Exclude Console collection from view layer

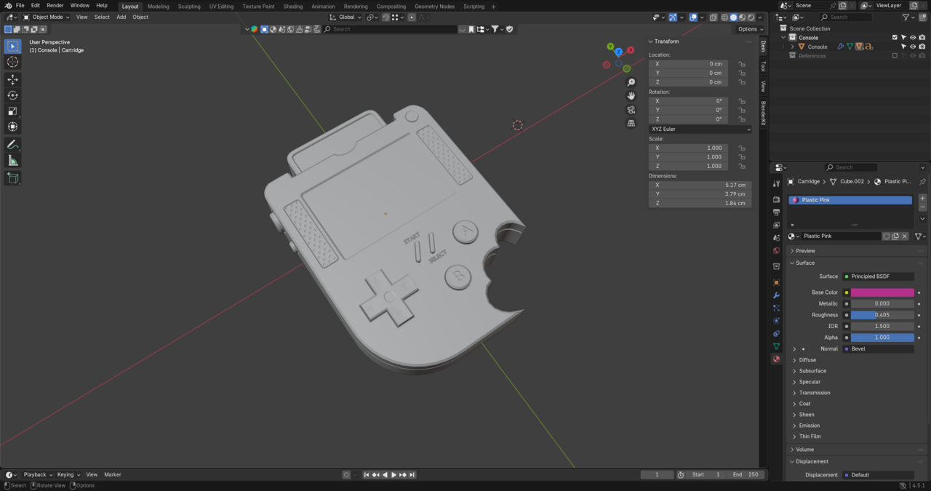895,38
